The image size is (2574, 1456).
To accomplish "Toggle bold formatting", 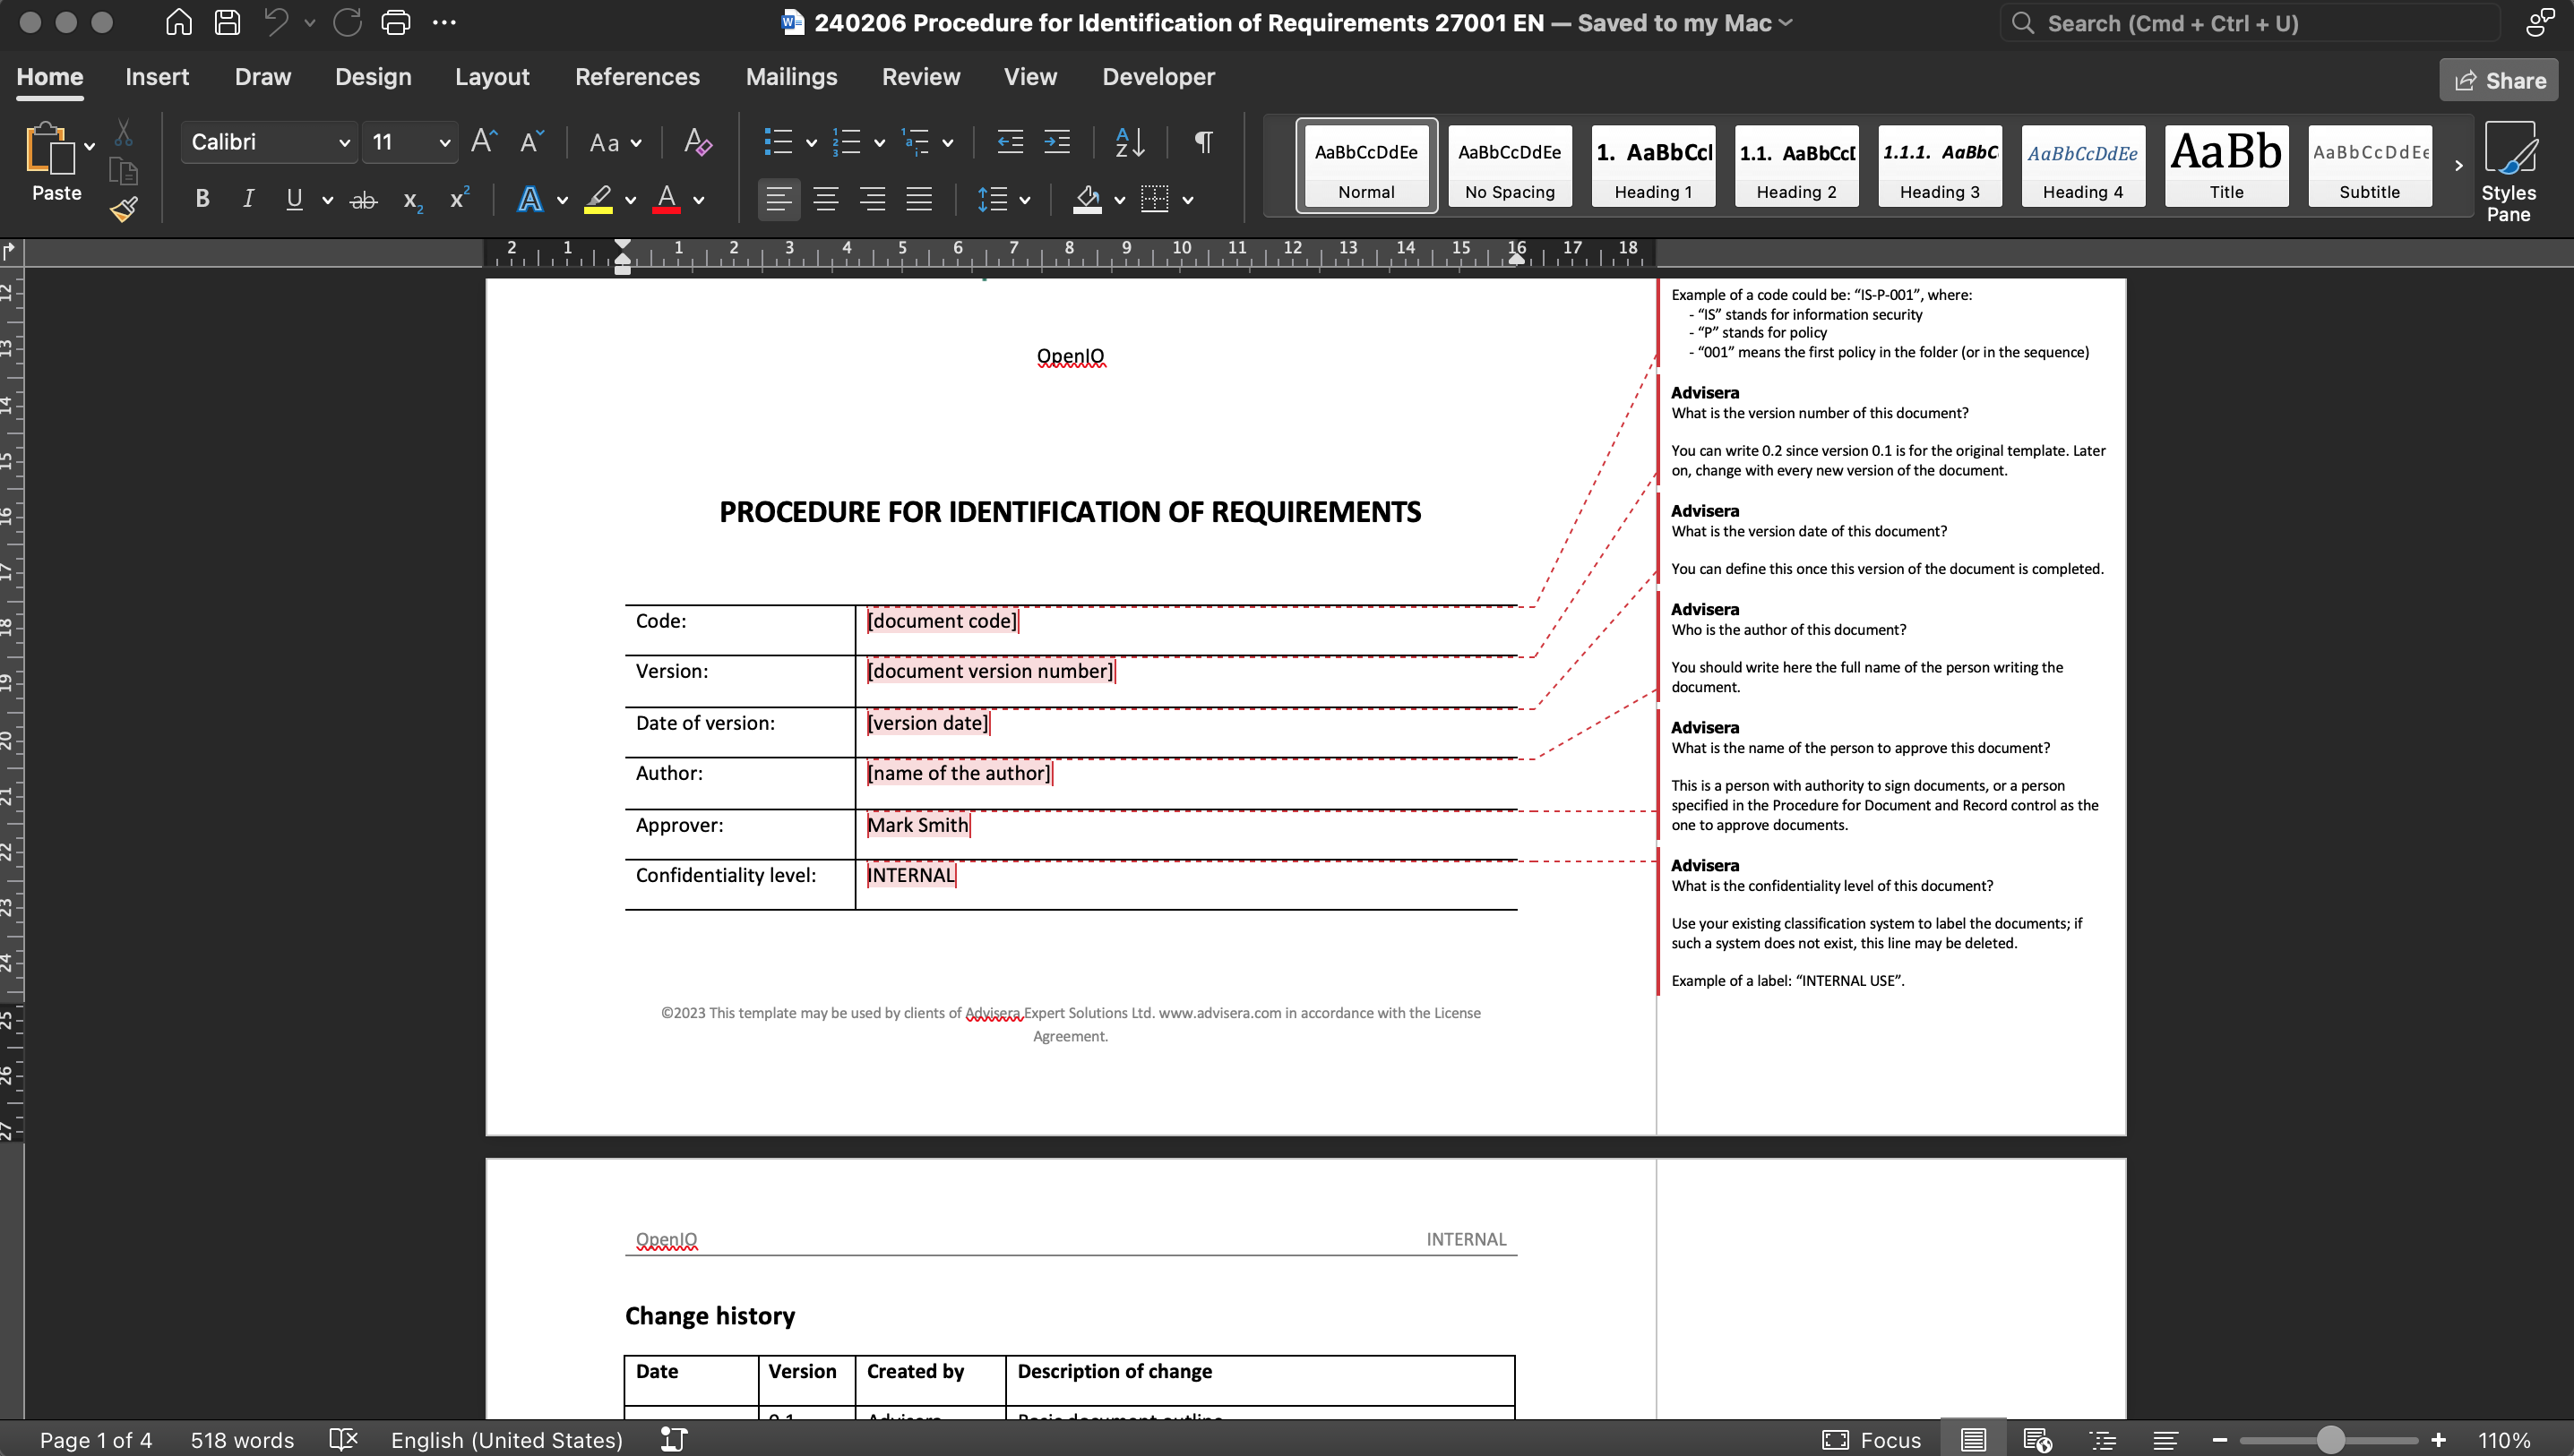I will [202, 199].
